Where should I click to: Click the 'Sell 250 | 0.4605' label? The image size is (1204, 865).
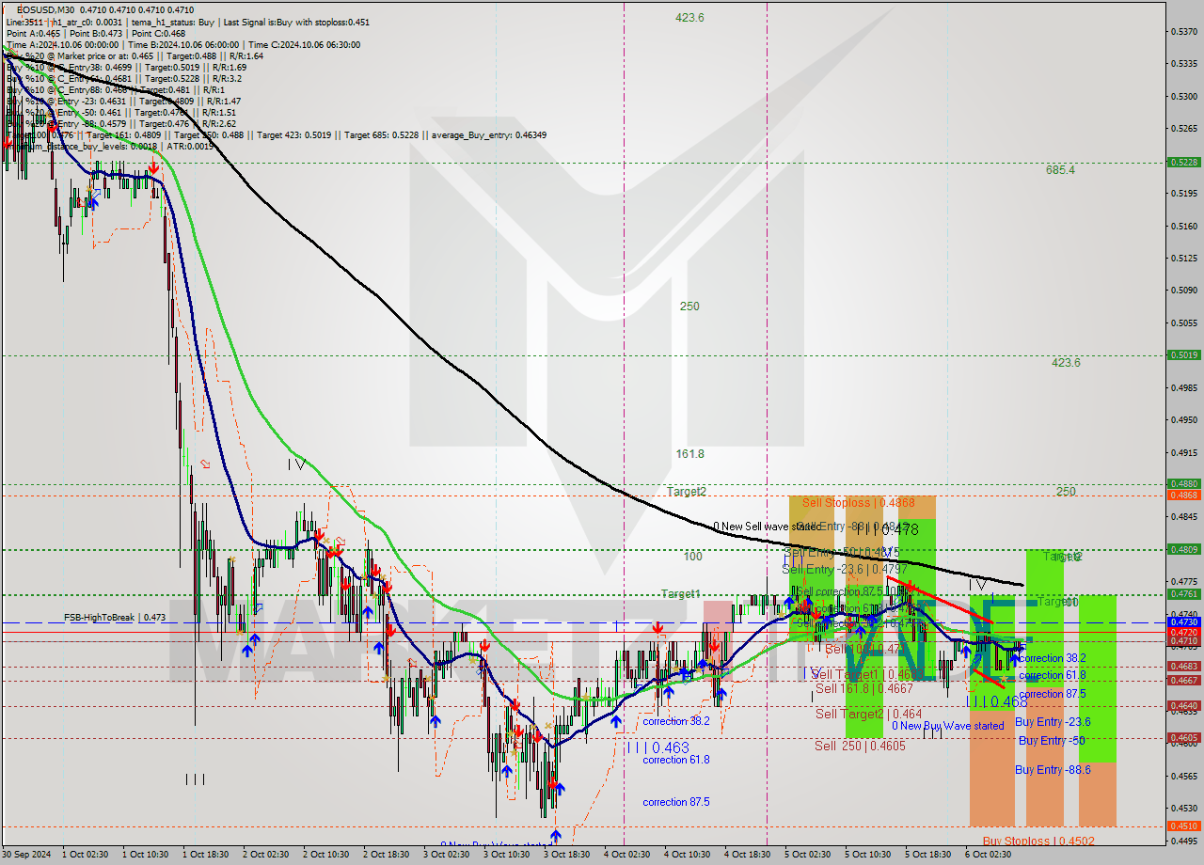[x=860, y=746]
